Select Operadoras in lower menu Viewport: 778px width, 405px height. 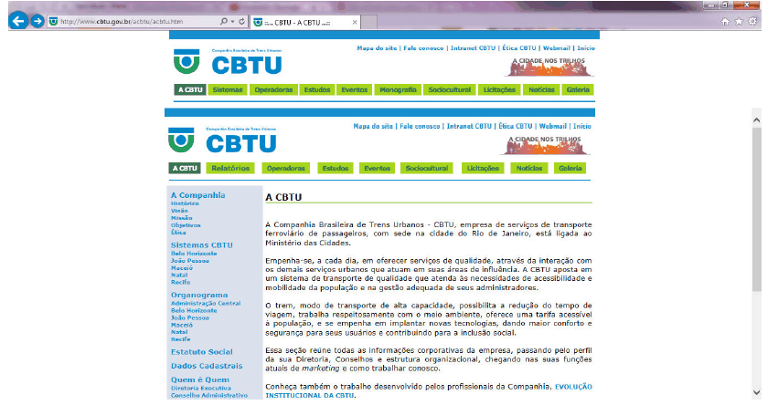pyautogui.click(x=286, y=169)
